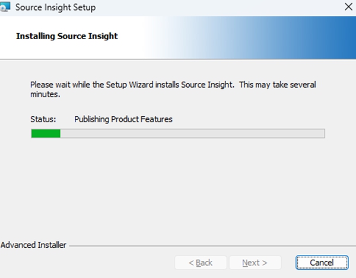Click the green filled part of progress bar
Image resolution: width=356 pixels, height=278 pixels.
click(45, 133)
